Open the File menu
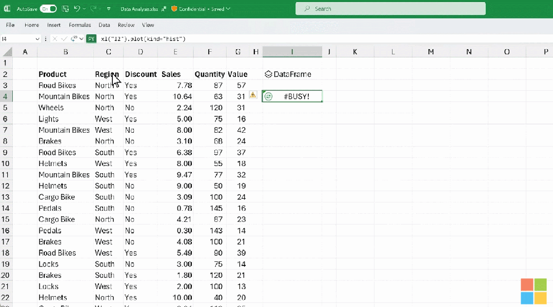The image size is (553, 307). (10, 25)
